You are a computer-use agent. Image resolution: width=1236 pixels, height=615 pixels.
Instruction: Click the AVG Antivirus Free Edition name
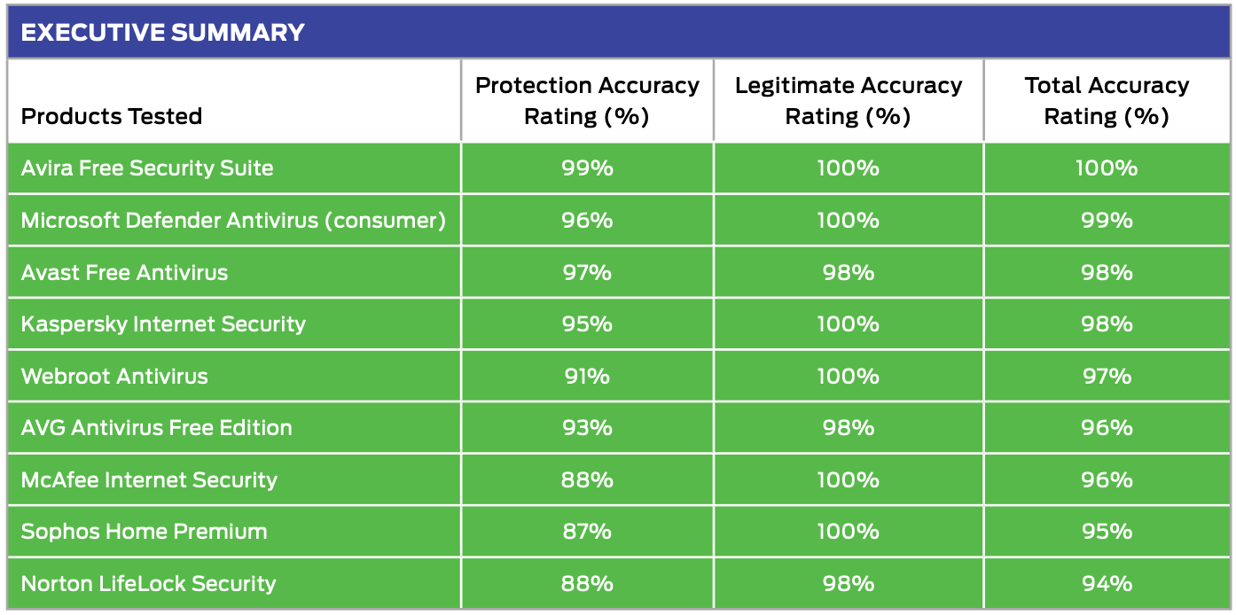156,428
